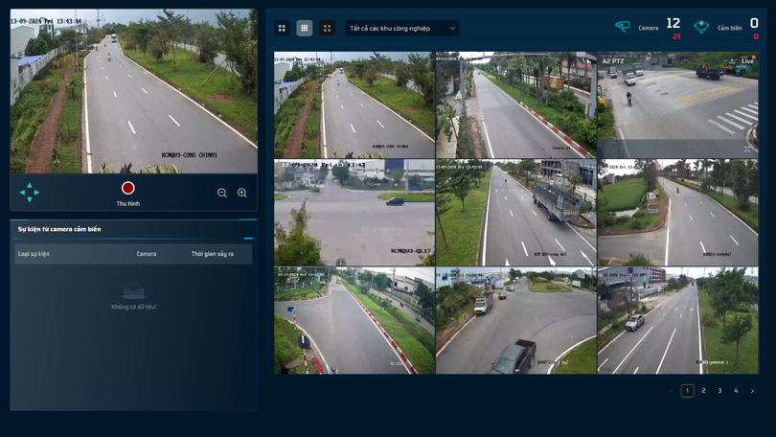Pan camera up with PTZ arrow

[x=30, y=185]
